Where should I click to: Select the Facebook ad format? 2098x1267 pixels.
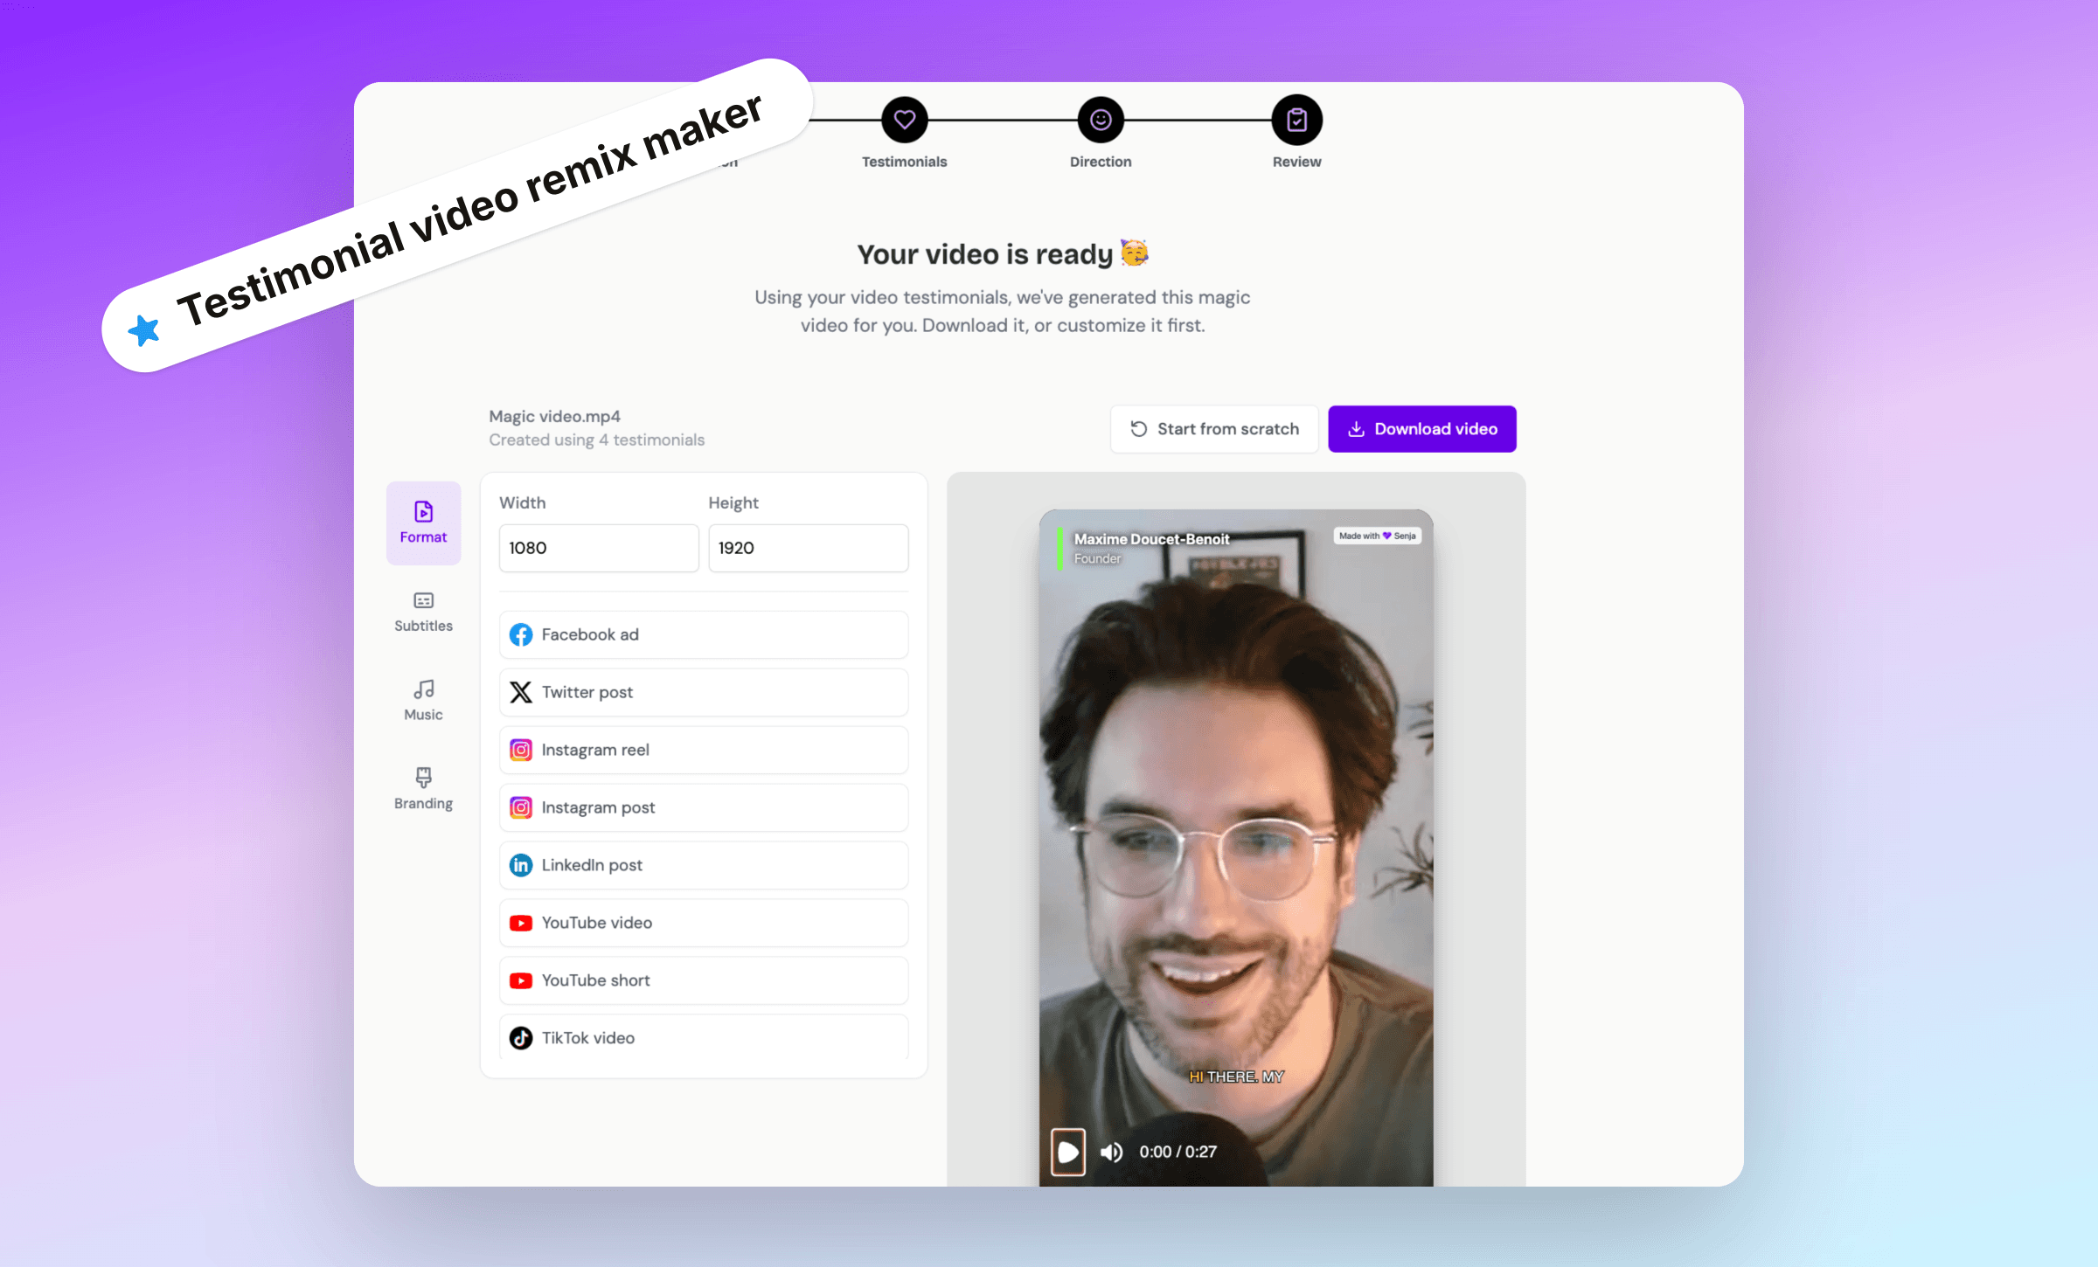tap(703, 634)
